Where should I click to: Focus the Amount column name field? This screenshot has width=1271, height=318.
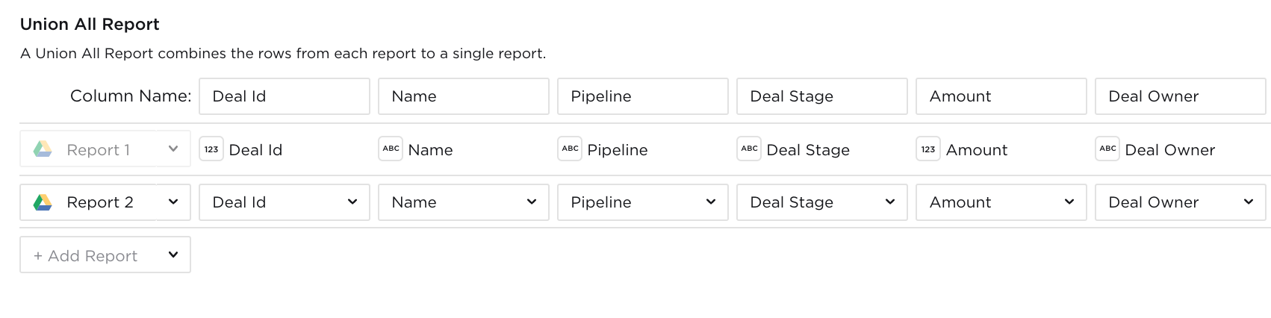1001,96
